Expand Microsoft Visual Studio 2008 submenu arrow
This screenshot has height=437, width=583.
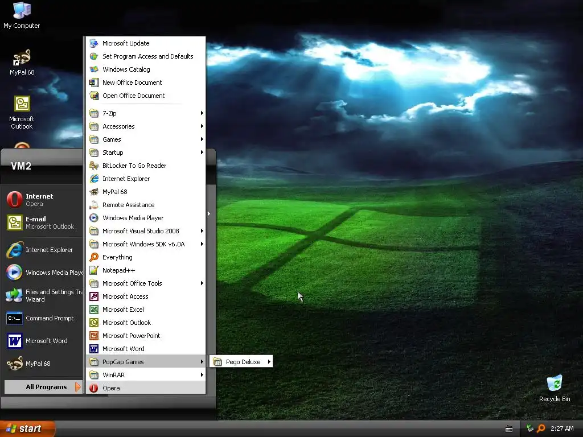click(202, 231)
